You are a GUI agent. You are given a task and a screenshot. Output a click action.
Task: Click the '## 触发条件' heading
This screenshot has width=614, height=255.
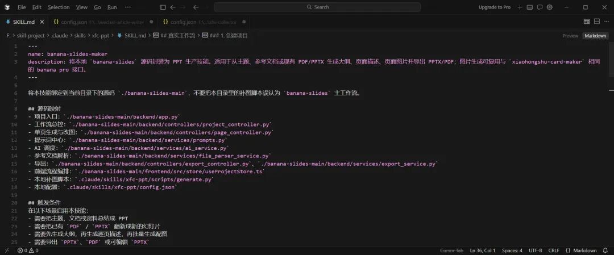point(44,203)
